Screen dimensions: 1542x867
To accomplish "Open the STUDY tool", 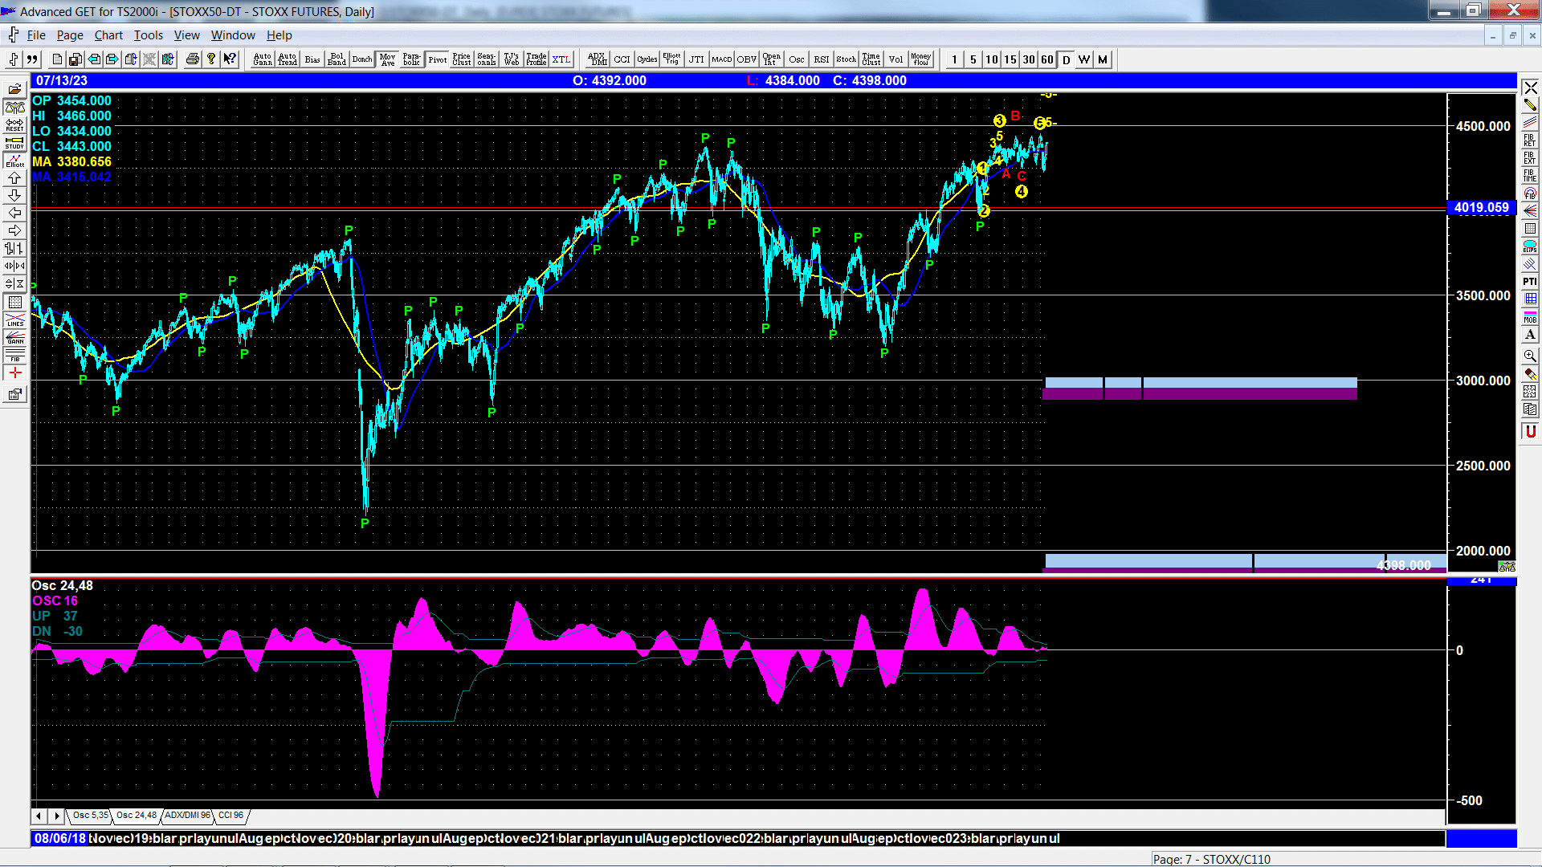I will tap(15, 142).
